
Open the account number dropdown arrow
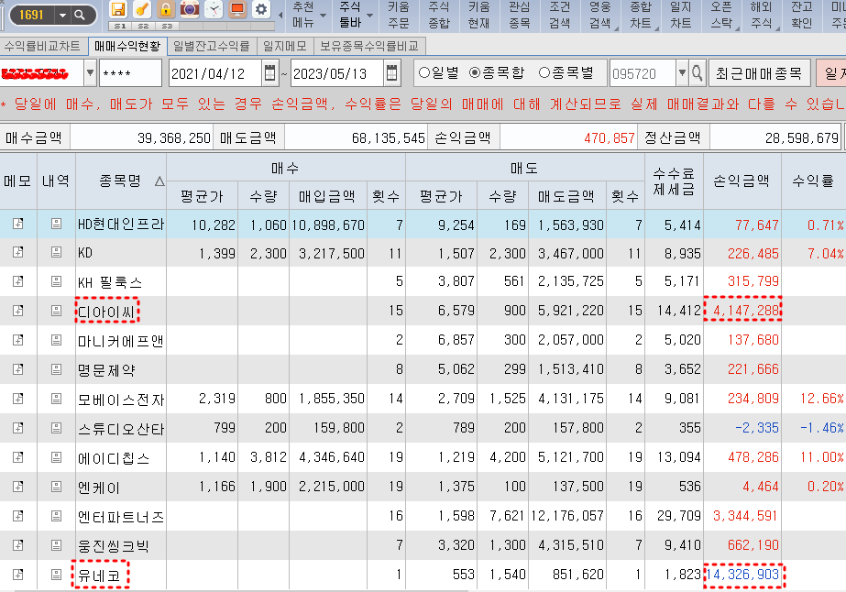pyautogui.click(x=90, y=72)
